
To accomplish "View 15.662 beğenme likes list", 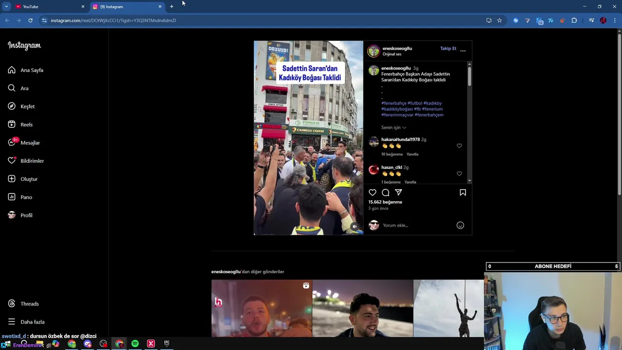I will [x=385, y=202].
